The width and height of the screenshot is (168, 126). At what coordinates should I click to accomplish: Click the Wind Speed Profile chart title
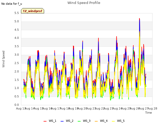tap(84, 3)
